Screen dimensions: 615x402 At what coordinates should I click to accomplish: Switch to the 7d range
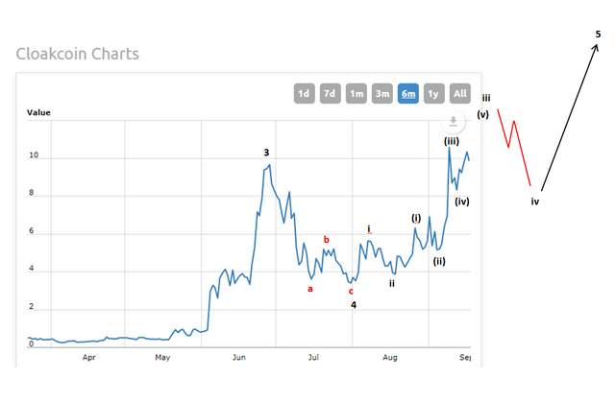coord(330,93)
